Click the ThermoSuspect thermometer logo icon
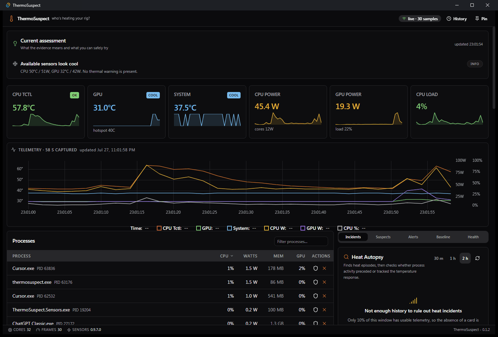This screenshot has height=337, width=498. point(11,19)
